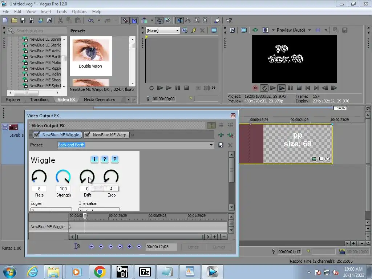Click Pause in video preview

tap(290, 88)
